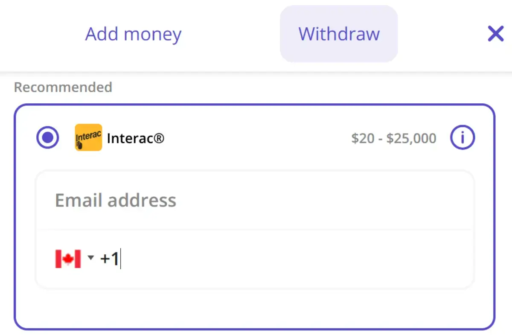This screenshot has width=512, height=335.
Task: Click the +1 country code prefix
Action: pyautogui.click(x=109, y=259)
